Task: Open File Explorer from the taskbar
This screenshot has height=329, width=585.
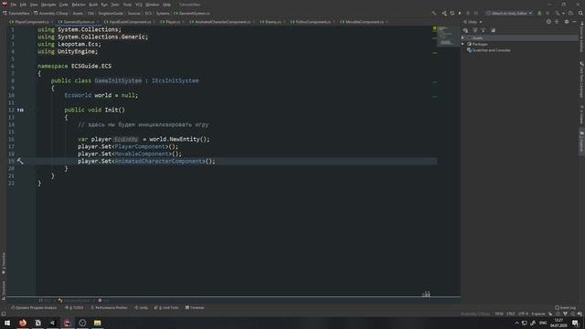Action: tap(97, 323)
